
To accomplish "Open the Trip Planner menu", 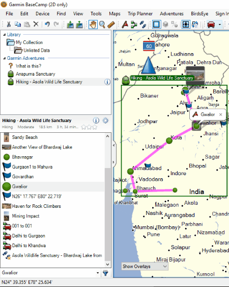I will pyautogui.click(x=140, y=14).
